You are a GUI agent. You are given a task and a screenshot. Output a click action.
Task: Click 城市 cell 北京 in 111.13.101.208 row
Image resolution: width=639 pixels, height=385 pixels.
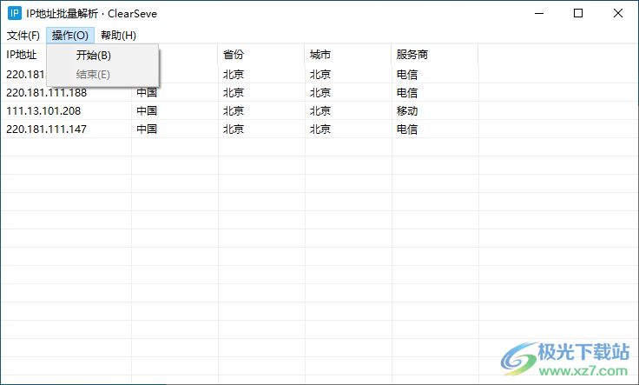click(320, 111)
